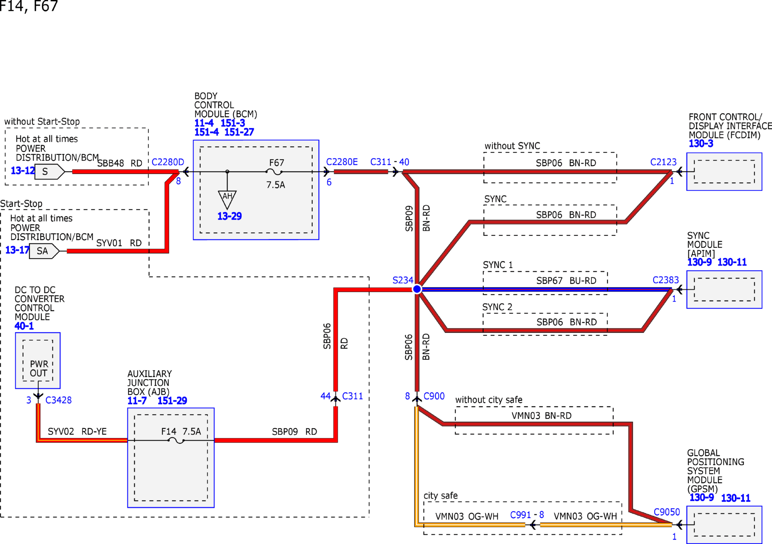Click VMN03 OG-WH label left of C991
The height and width of the screenshot is (544, 772).
pyautogui.click(x=467, y=516)
